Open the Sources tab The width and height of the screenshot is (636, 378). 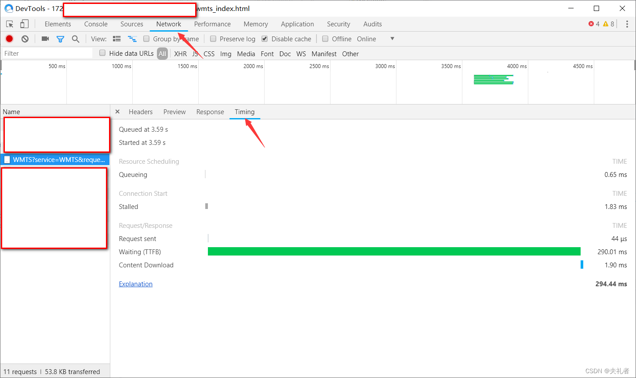[x=132, y=24]
